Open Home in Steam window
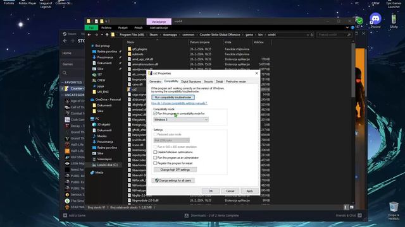405x227 pixels. (66, 53)
